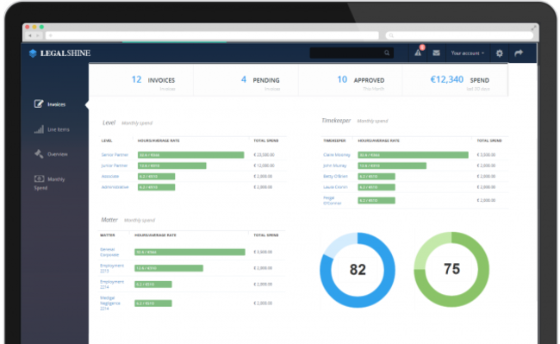Viewport: 560px width, 344px height.
Task: Open Monthly Spend in the sidebar
Action: pos(50,183)
